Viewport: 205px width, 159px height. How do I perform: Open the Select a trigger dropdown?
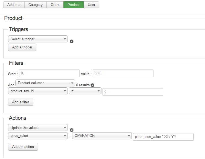(38, 39)
